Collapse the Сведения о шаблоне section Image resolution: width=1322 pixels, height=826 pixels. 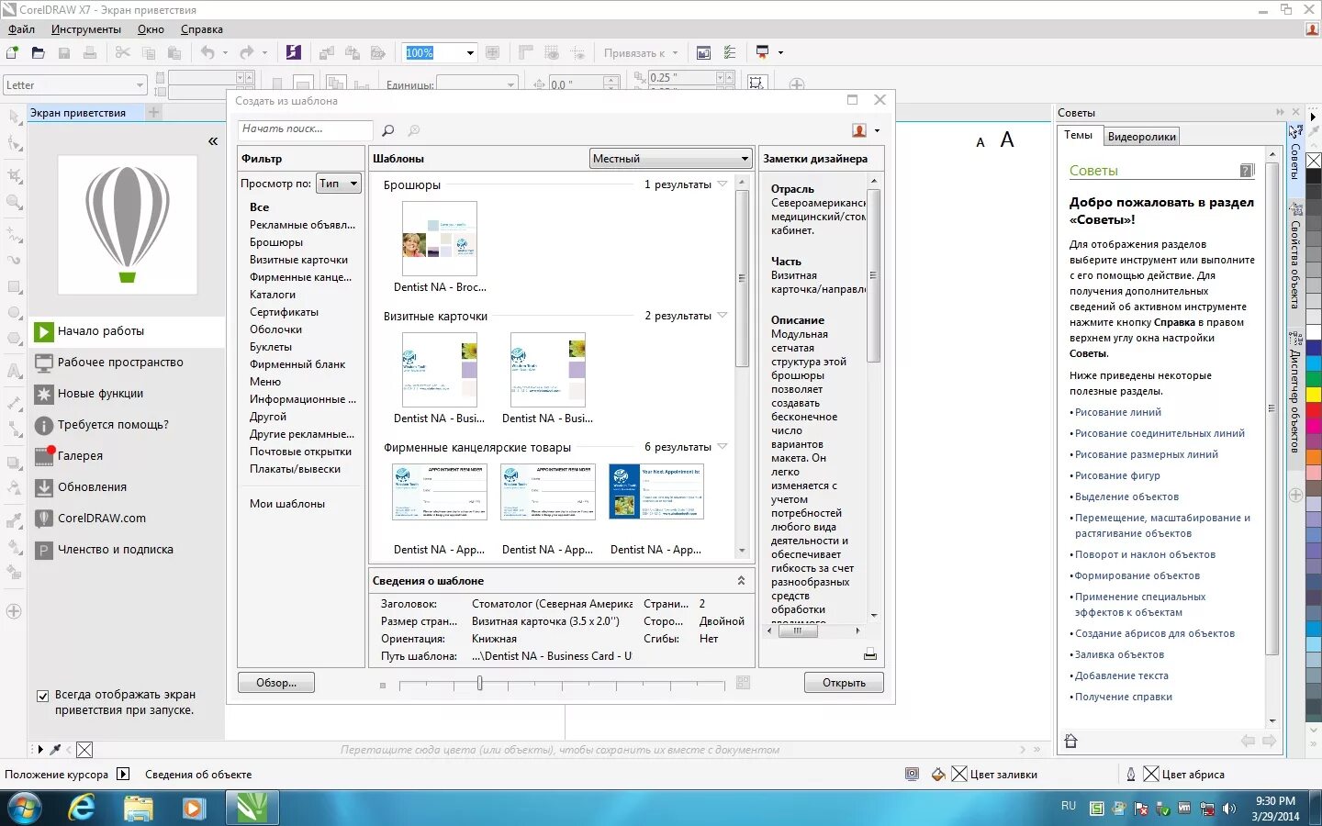[741, 581]
